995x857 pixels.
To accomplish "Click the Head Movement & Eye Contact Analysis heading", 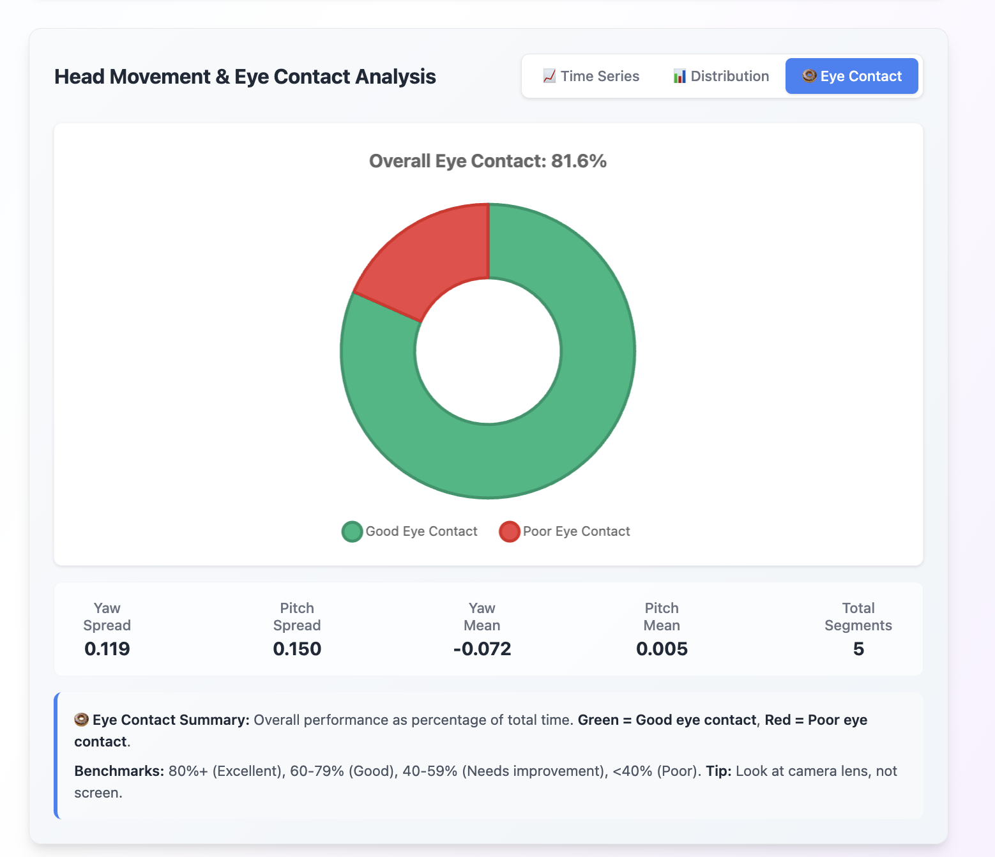I will (x=245, y=77).
